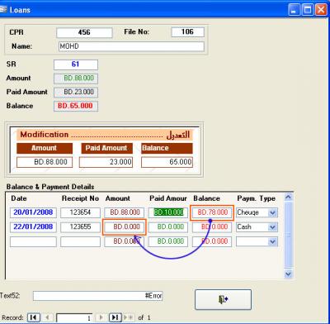The image size is (330, 324).
Task: Click the red Balance field BD.65.000
Action: 76,106
